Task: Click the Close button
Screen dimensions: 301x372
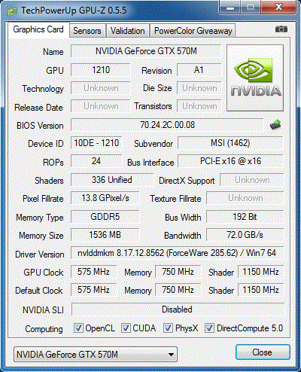Action: click(263, 352)
